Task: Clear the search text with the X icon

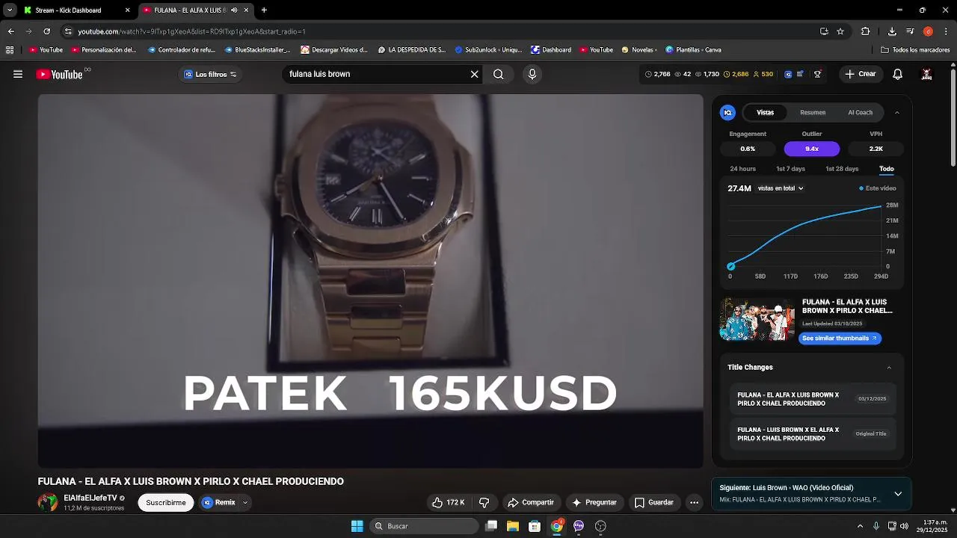Action: (474, 74)
